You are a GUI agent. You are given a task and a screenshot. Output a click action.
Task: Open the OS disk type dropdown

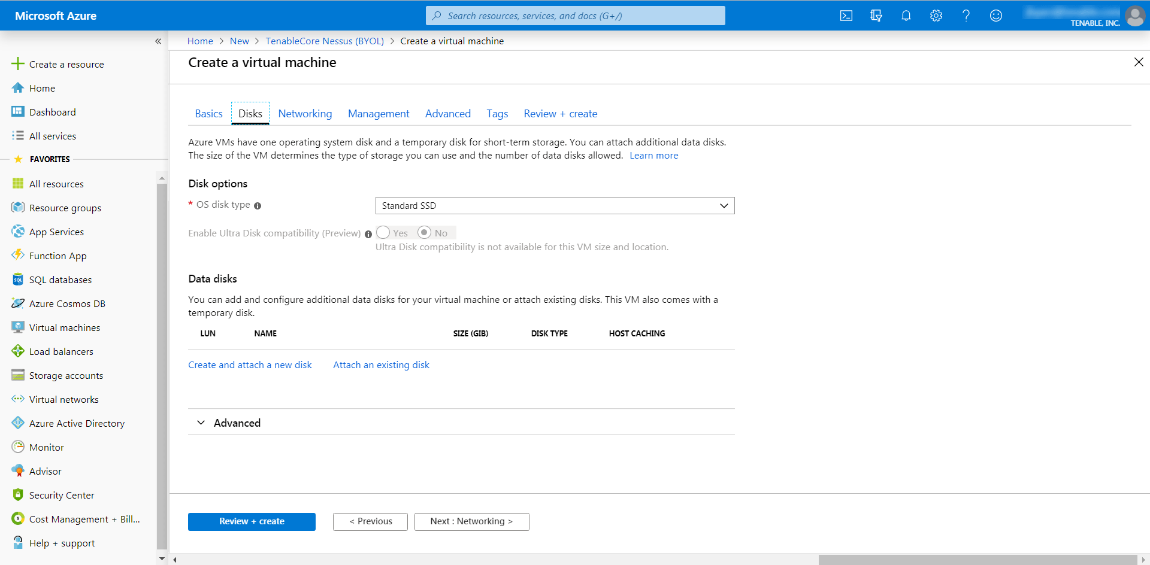(x=554, y=205)
